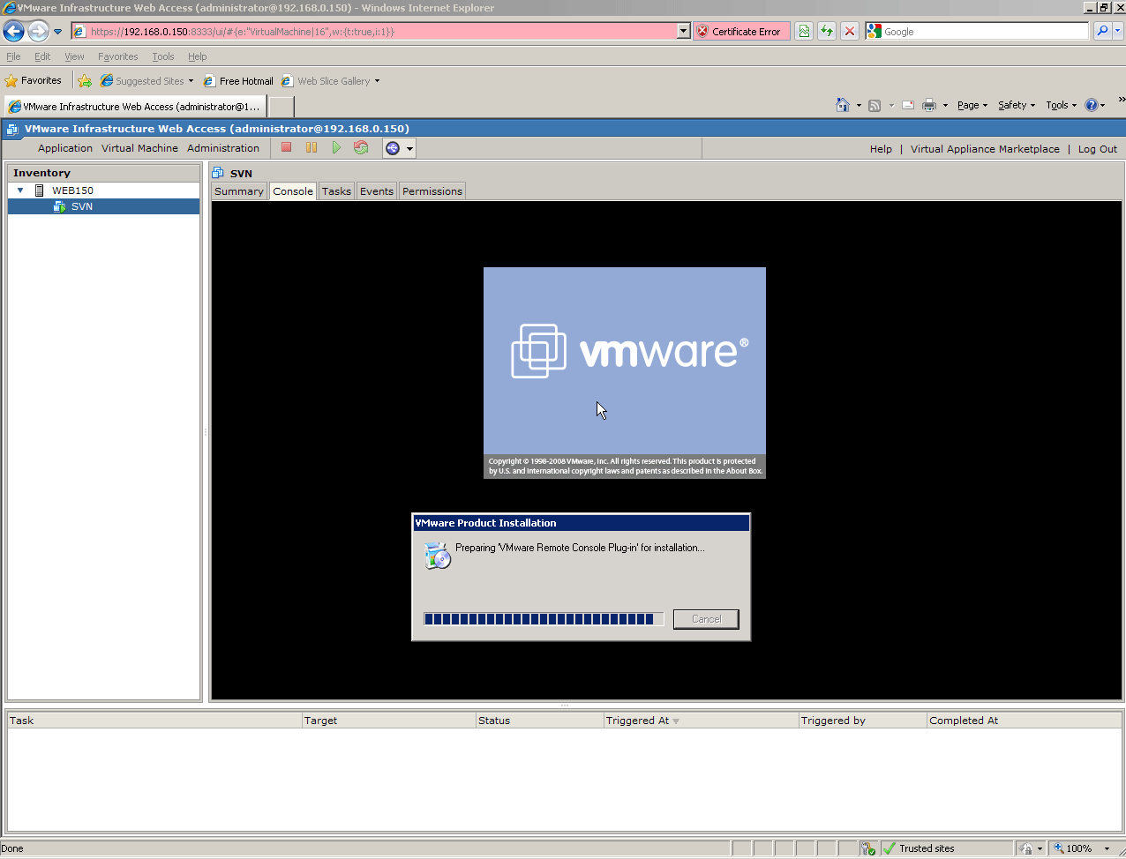Click the Home icon in command bar
The width and height of the screenshot is (1126, 859).
click(843, 105)
